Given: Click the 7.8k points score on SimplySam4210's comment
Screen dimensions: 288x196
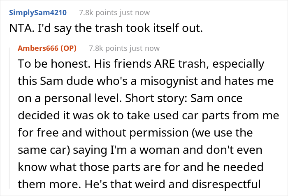Looking at the screenshot, I should point(96,14).
